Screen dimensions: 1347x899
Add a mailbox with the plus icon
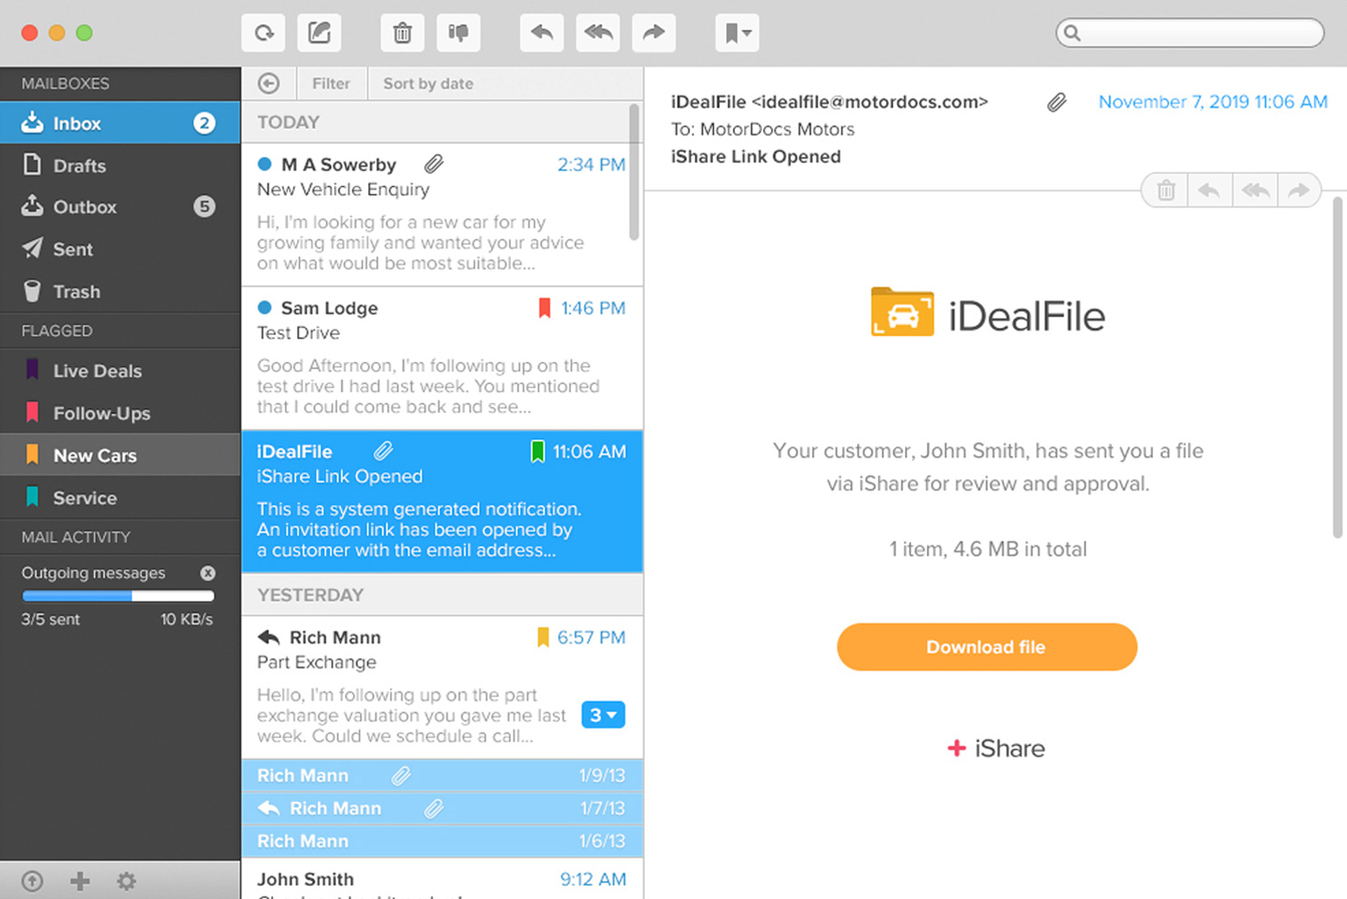[x=80, y=881]
